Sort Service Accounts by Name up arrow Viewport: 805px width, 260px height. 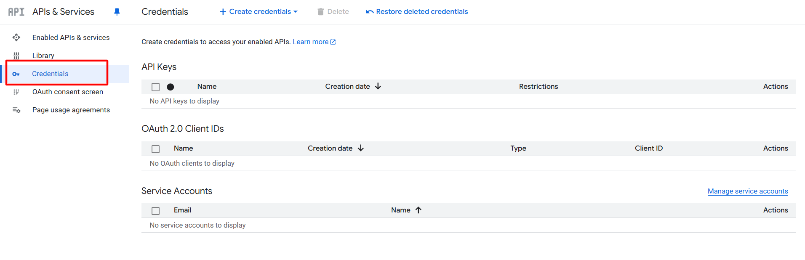[418, 210]
